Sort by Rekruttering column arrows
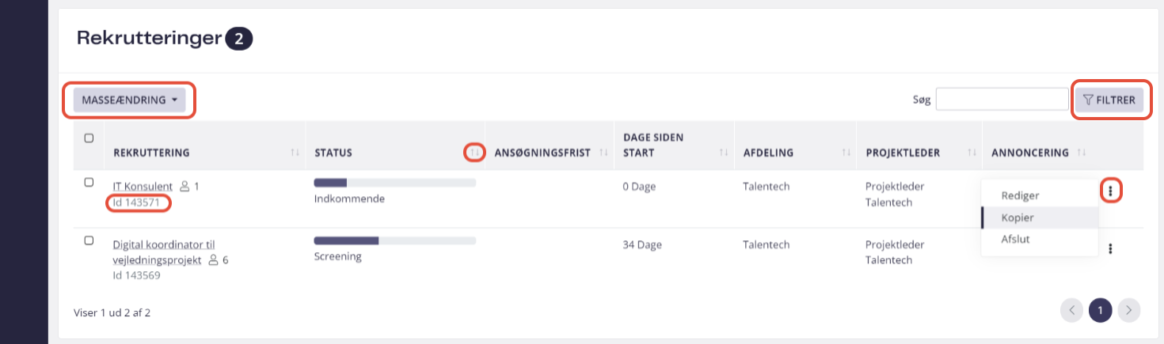Viewport: 1164px width, 344px height. [x=295, y=152]
